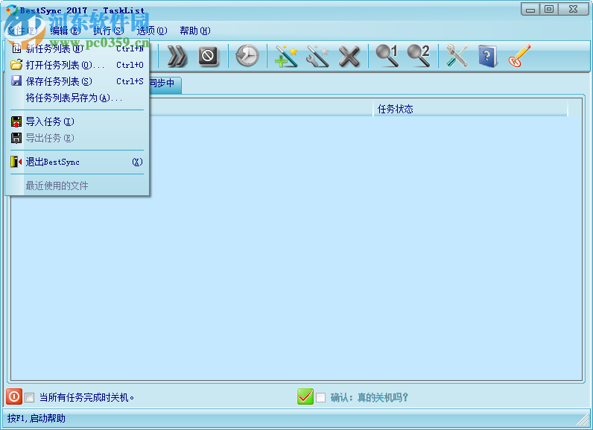Click the fast-forward double arrow toolbar icon
The width and height of the screenshot is (593, 430).
(x=177, y=57)
